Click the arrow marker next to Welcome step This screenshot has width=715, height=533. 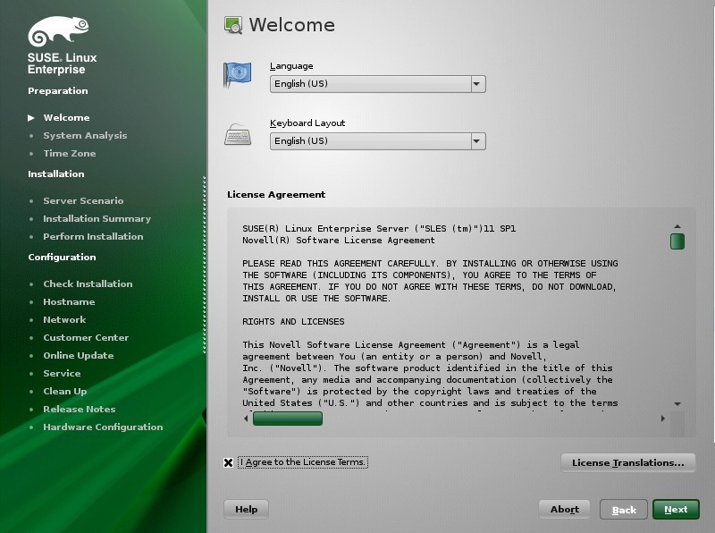point(31,118)
